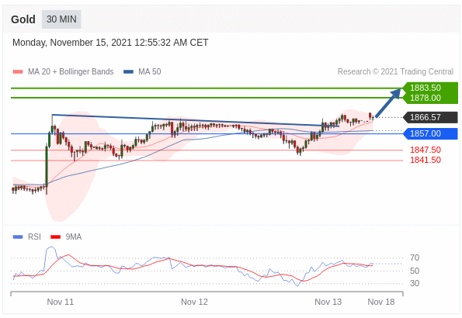Click the pink MA 20 legend swatch
This screenshot has height=318, width=462.
coord(18,71)
